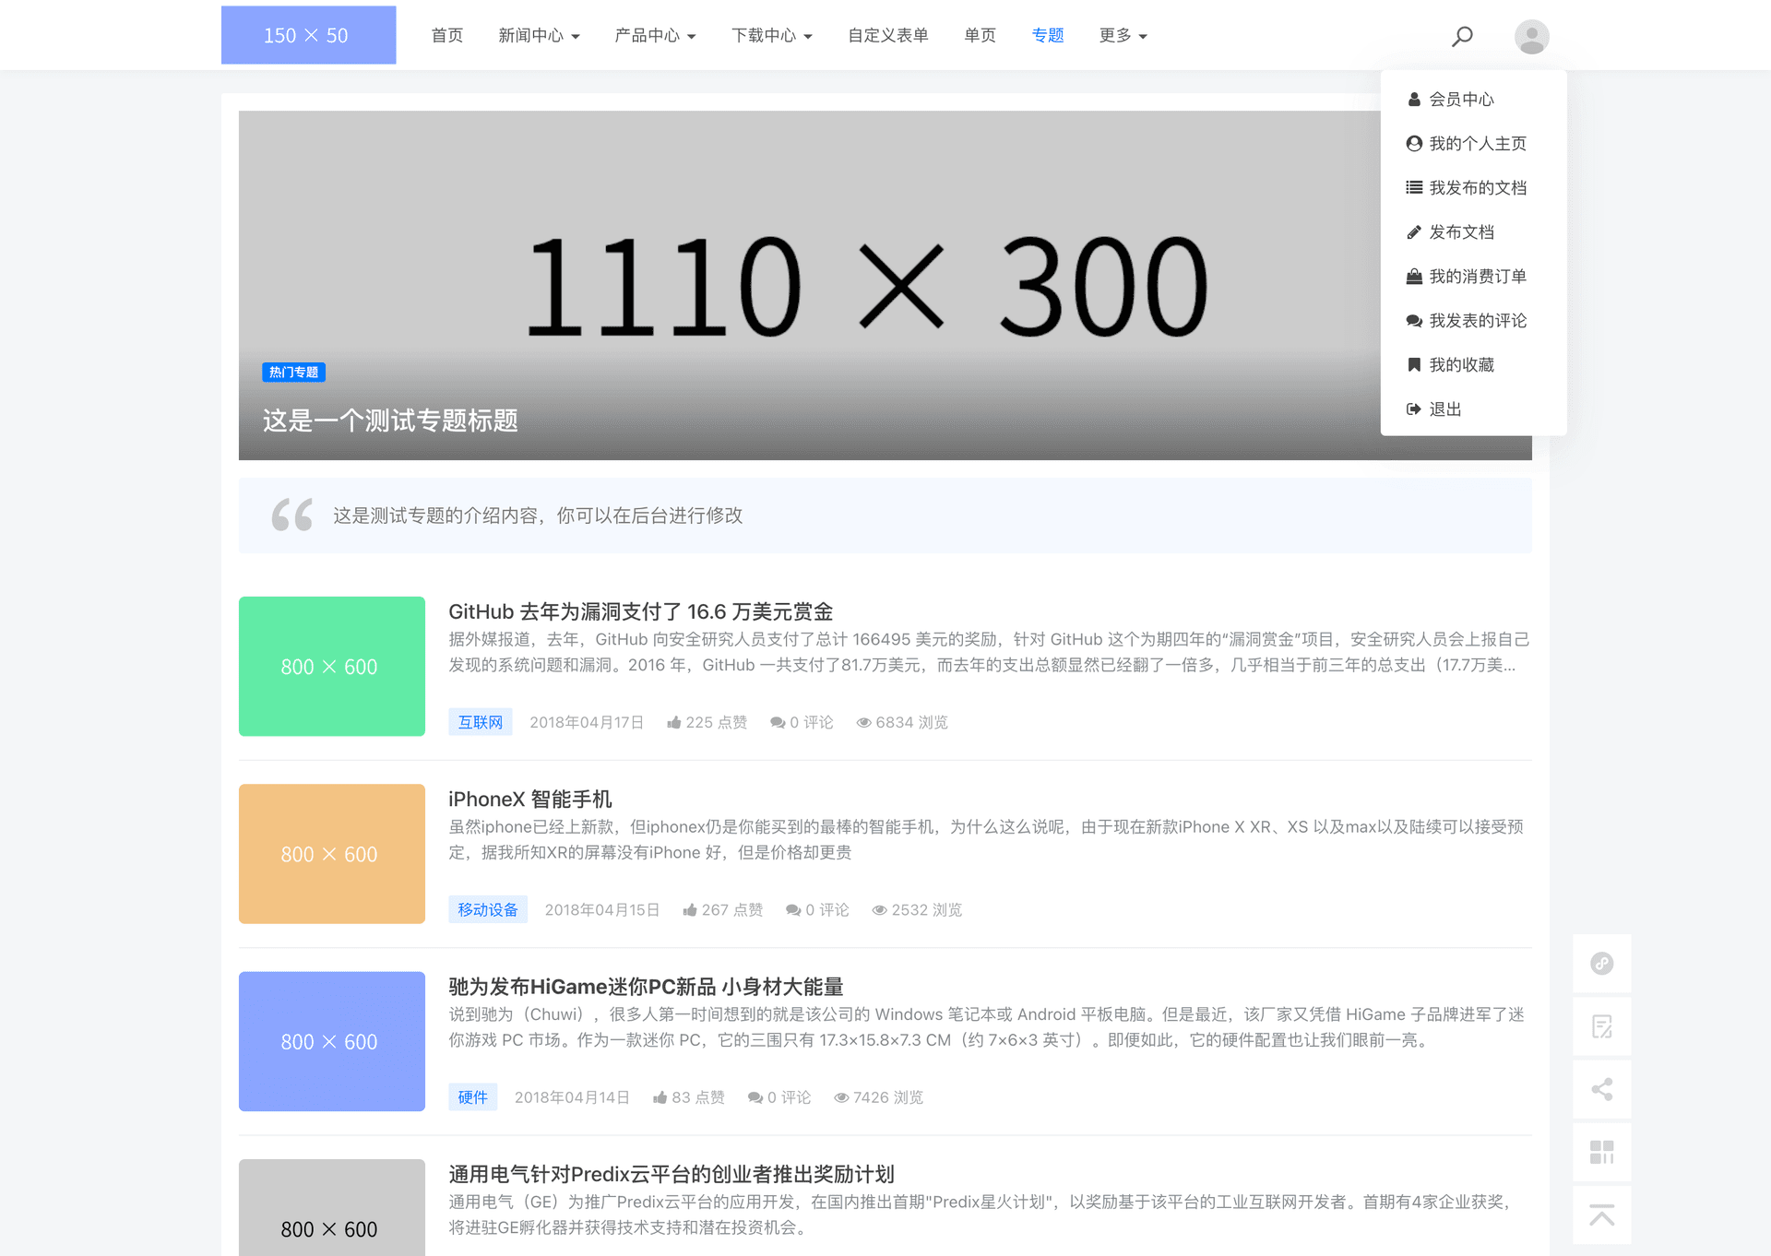Screen dimensions: 1771x1256
Task: Click the 热门专题 badge on the banner
Action: (x=293, y=372)
